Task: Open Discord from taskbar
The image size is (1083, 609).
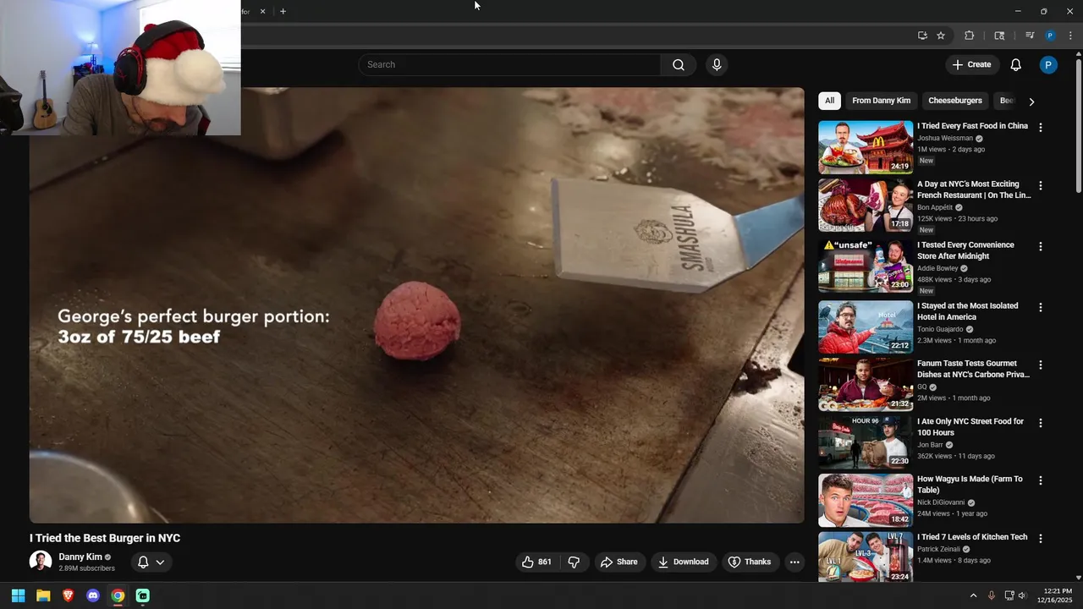Action: (93, 595)
